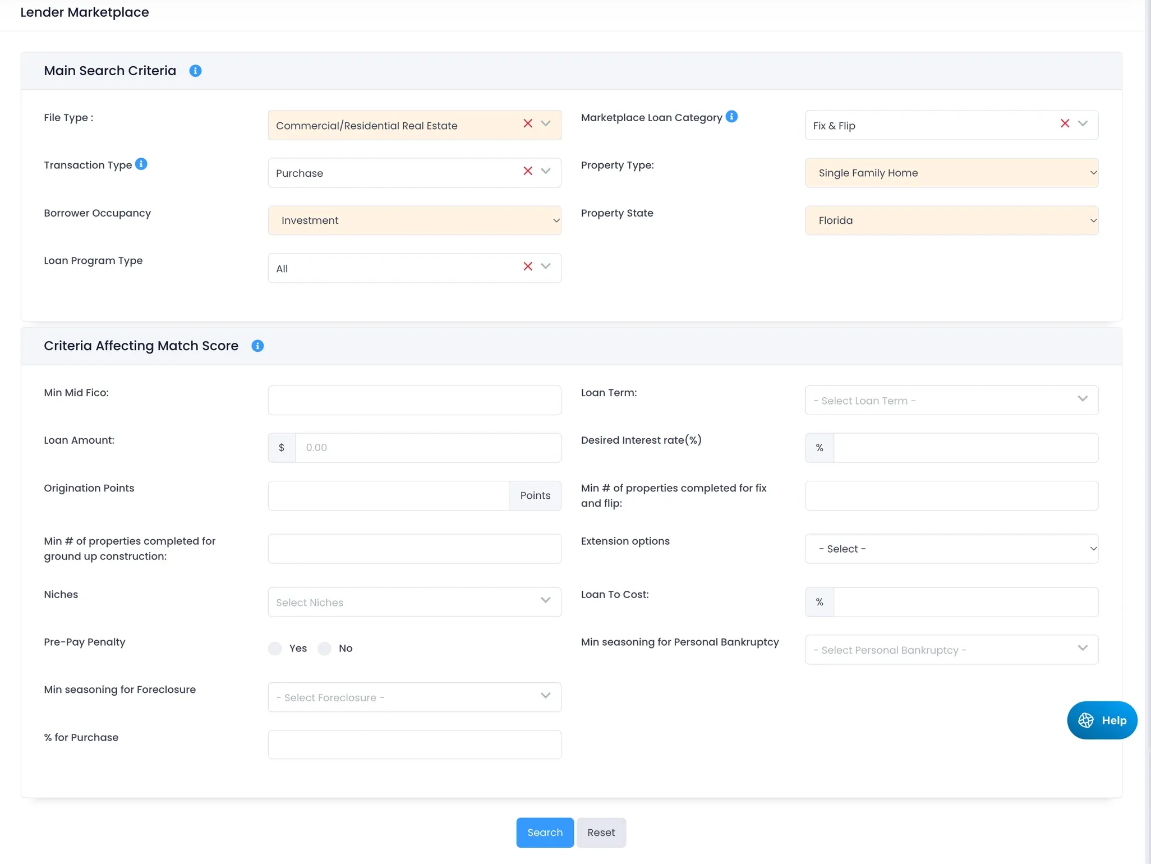Focus min properties for ground up construction field
This screenshot has width=1151, height=864.
click(415, 549)
